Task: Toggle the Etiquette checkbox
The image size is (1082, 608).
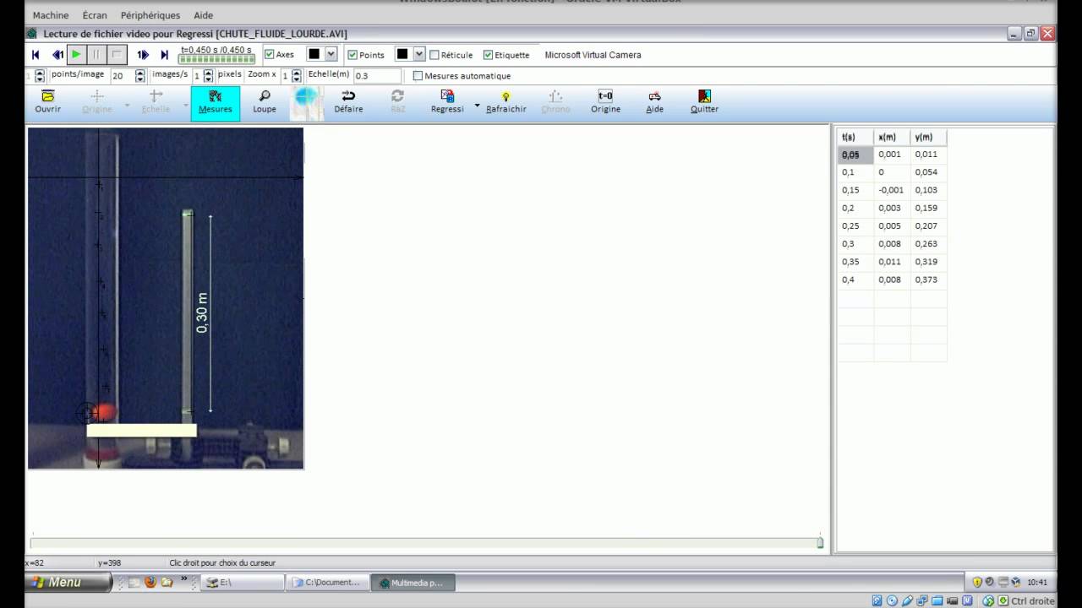Action: 488,55
